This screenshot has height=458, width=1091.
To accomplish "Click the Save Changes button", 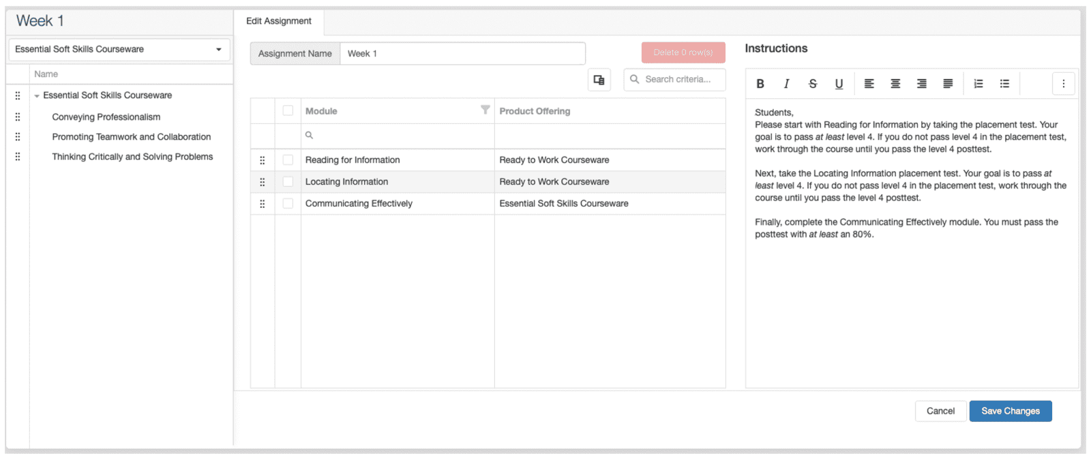I will pyautogui.click(x=1010, y=411).
